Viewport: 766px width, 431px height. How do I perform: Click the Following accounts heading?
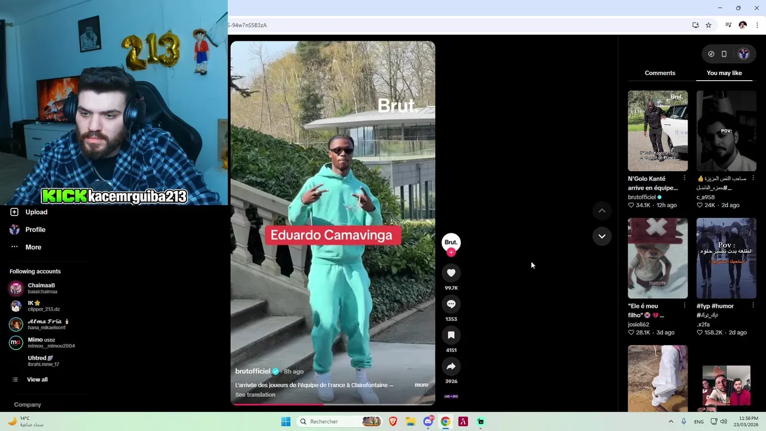click(35, 271)
